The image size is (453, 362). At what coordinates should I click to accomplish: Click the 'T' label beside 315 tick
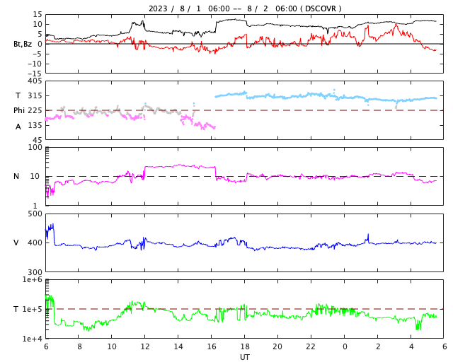pos(18,95)
